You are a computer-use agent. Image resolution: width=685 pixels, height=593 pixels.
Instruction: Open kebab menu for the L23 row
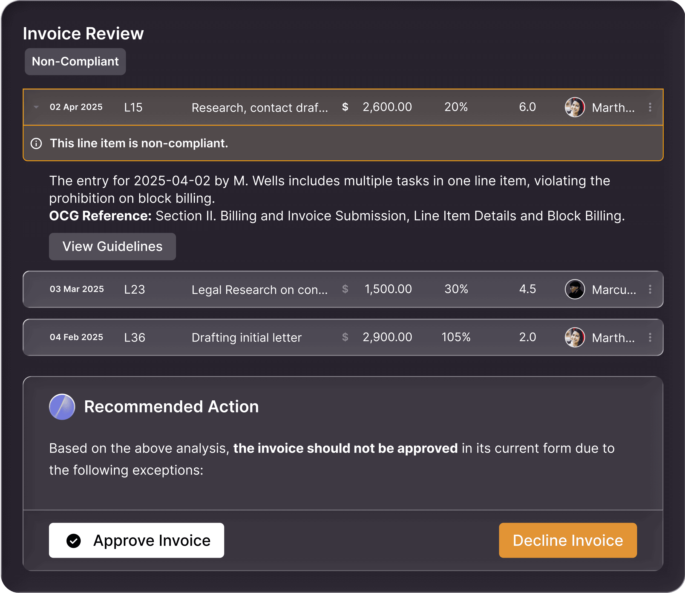pyautogui.click(x=650, y=289)
